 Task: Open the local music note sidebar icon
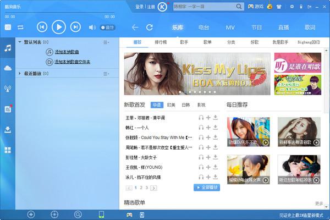[8, 48]
